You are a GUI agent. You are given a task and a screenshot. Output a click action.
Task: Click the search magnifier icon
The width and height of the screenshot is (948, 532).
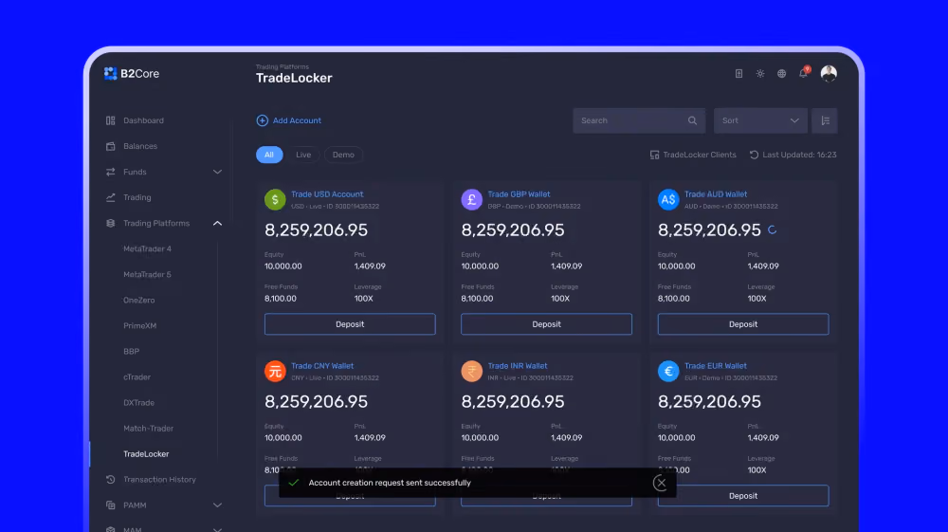coord(692,120)
